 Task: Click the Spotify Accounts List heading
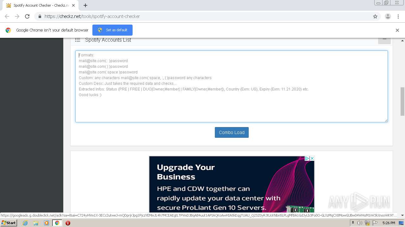click(x=108, y=40)
